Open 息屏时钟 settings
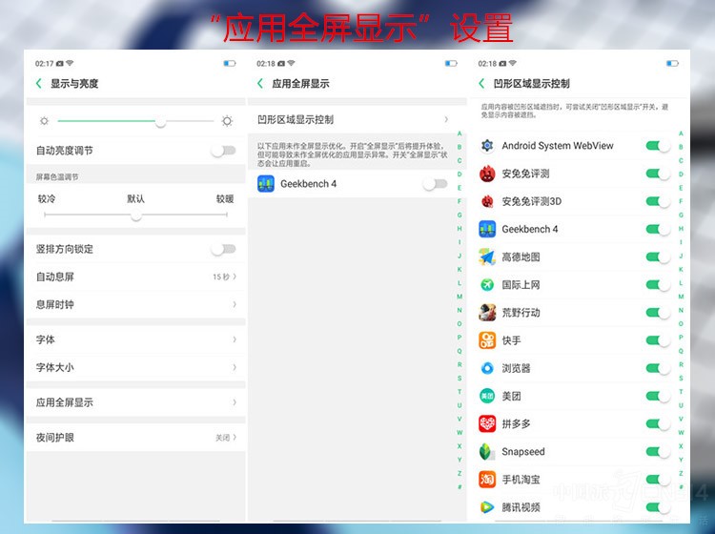 click(x=134, y=304)
